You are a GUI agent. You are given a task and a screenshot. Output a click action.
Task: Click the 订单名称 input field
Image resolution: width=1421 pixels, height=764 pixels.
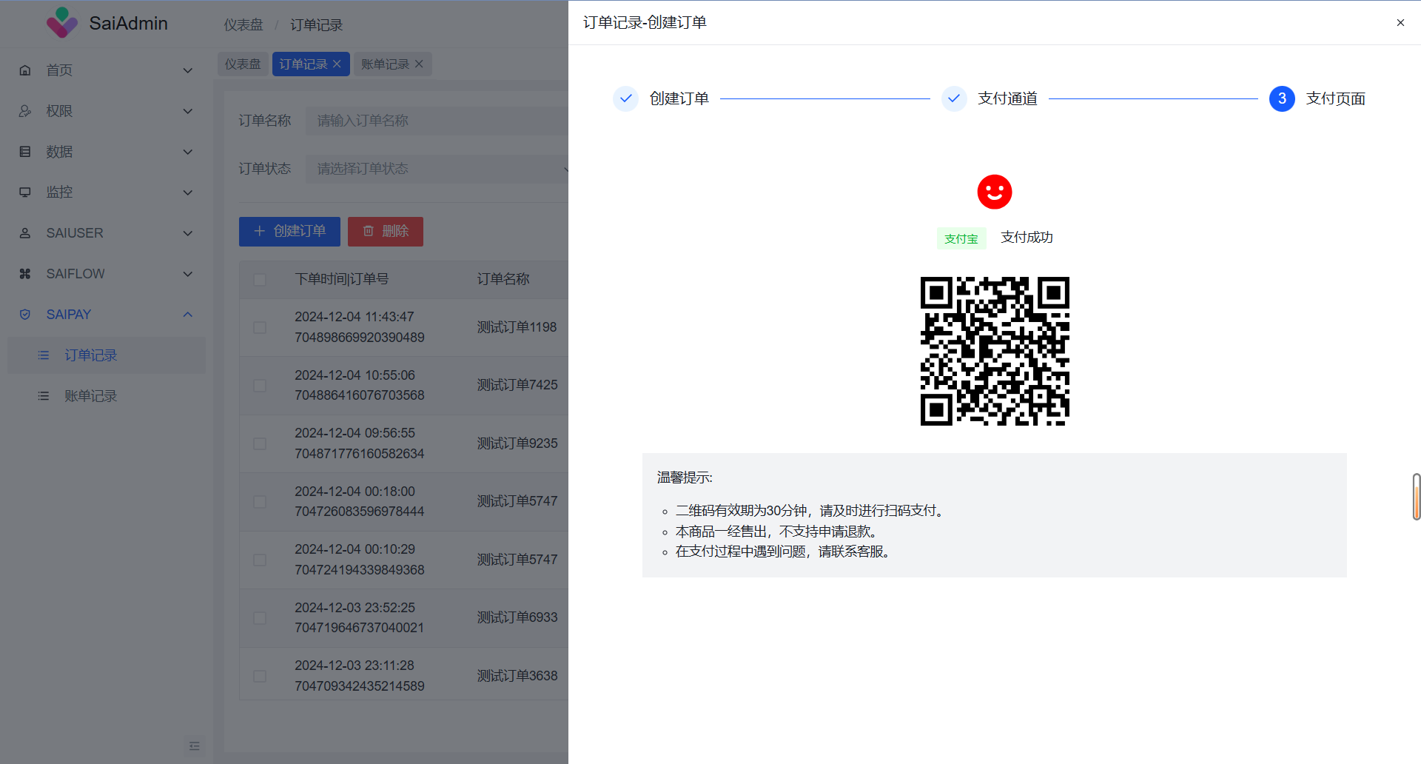pyautogui.click(x=437, y=121)
